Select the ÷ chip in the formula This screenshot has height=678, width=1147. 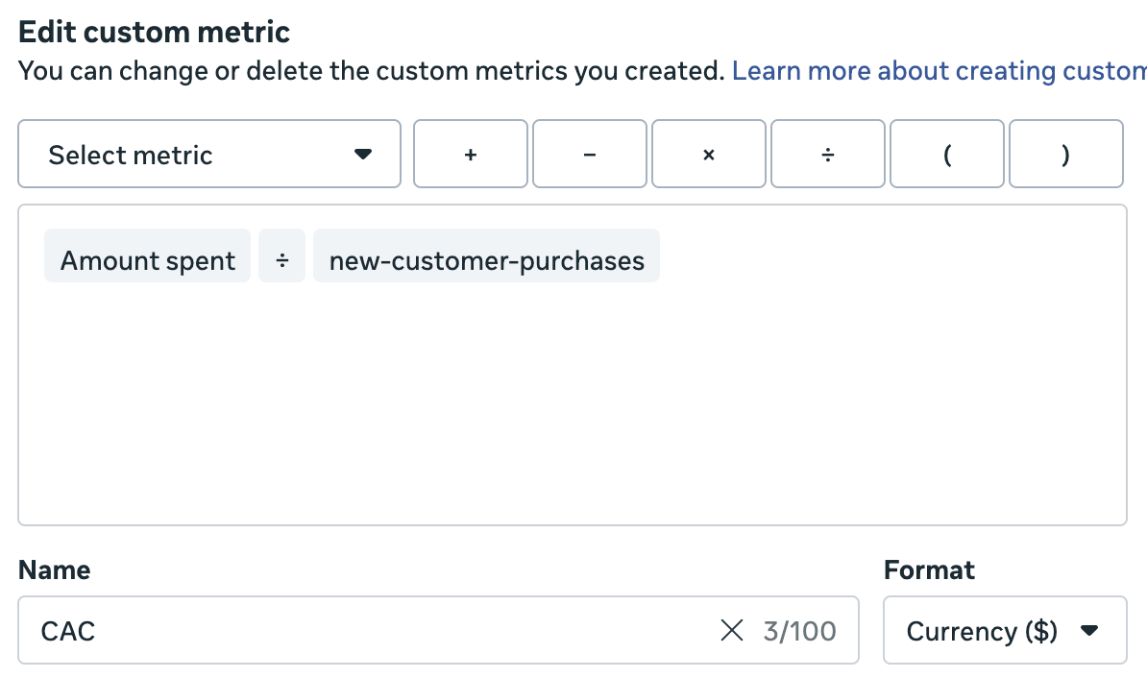(281, 261)
